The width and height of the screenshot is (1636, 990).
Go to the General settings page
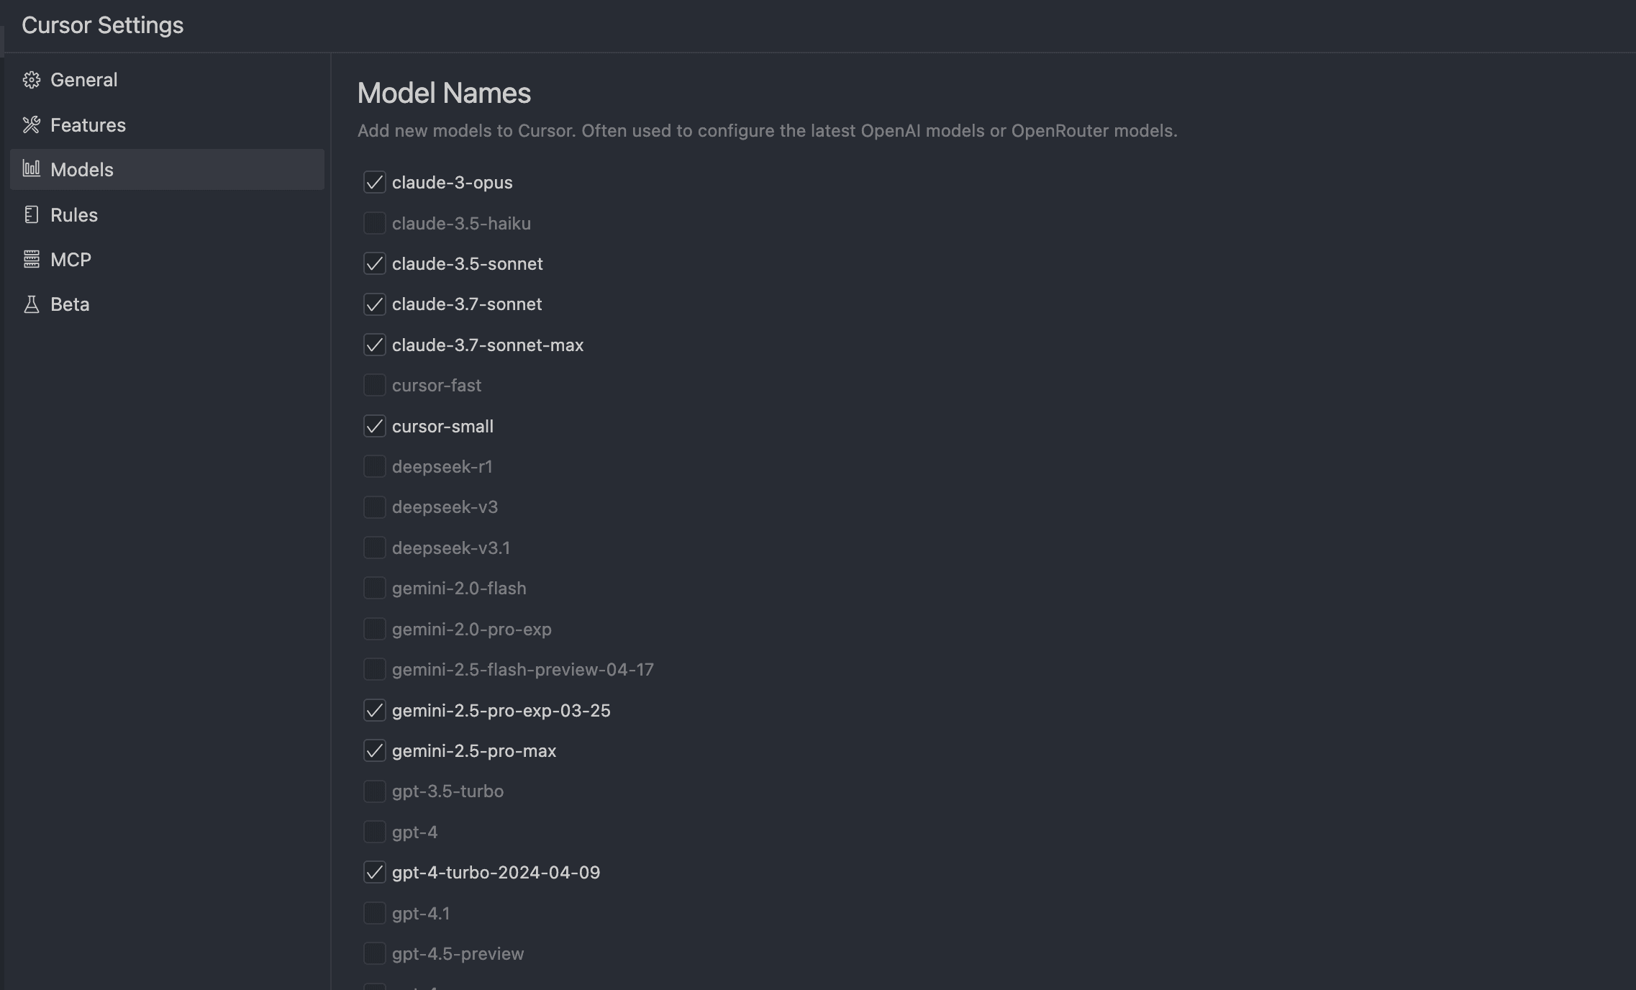tap(83, 79)
